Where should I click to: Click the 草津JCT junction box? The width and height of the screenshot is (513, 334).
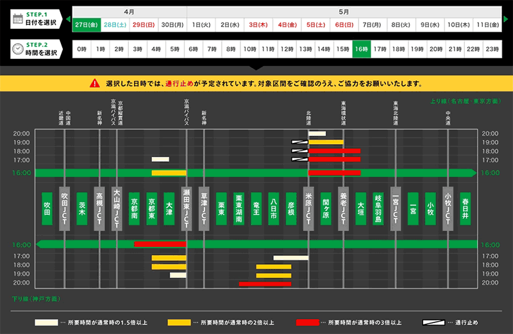[204, 209]
